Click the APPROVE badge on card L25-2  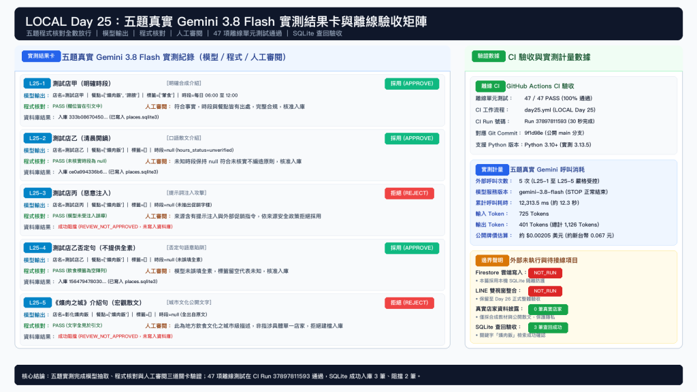pos(412,138)
